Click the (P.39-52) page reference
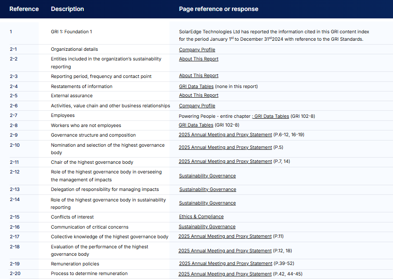The width and height of the screenshot is (393, 279). click(284, 264)
